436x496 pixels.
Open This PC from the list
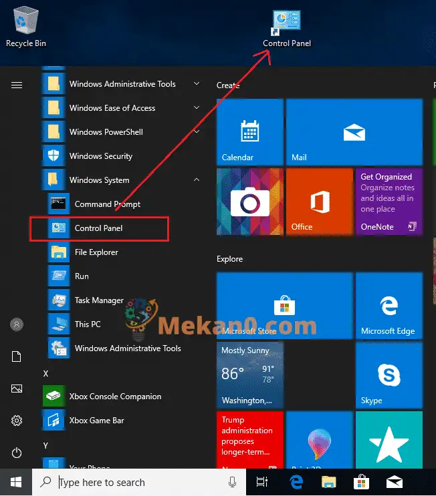tap(124, 324)
